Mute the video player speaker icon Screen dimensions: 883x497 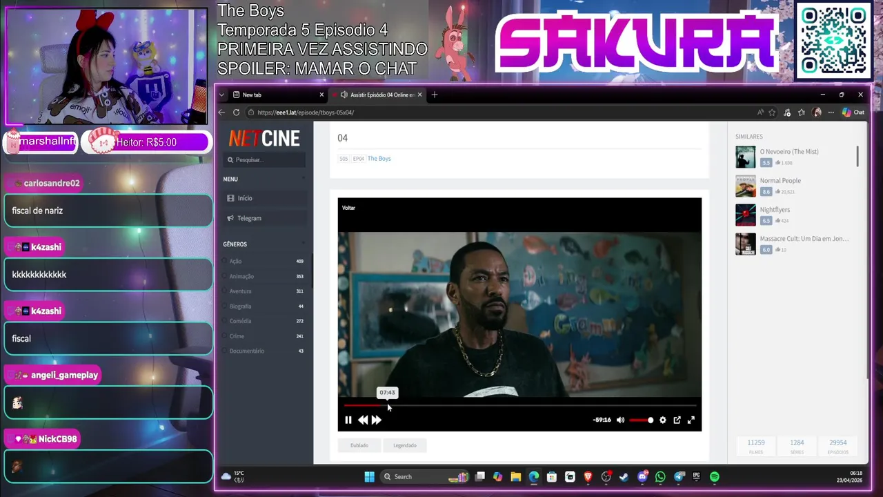pyautogui.click(x=620, y=420)
